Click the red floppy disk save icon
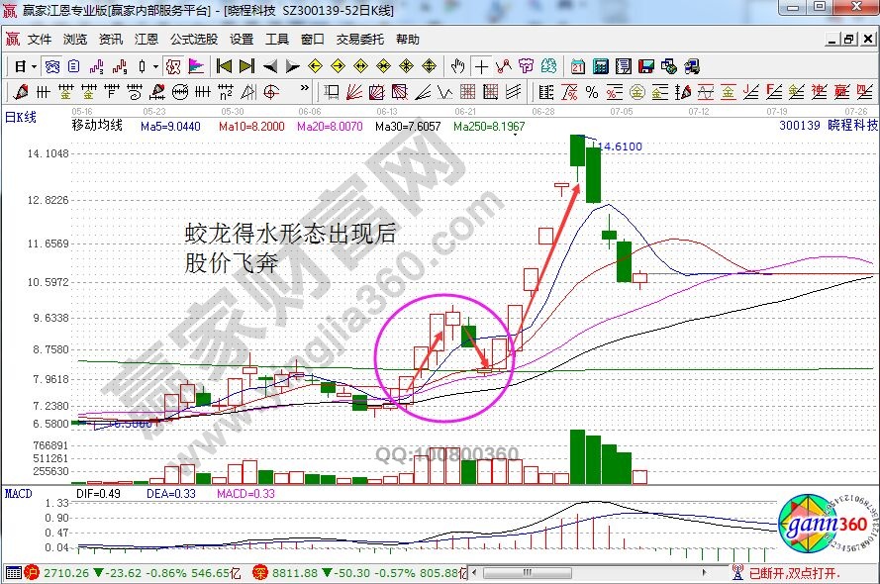The height and width of the screenshot is (584, 880). coord(645,66)
